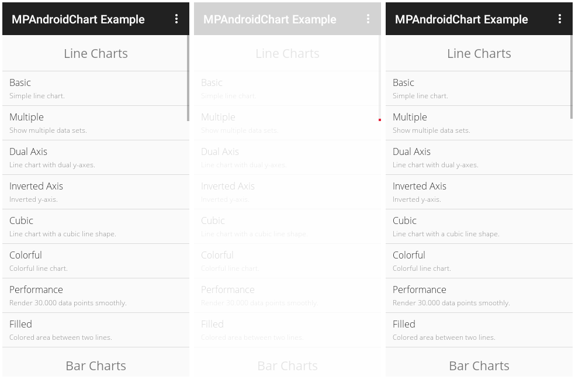Viewport: 575px width, 379px height.
Task: Select Cubic item in right panel
Action: click(477, 226)
